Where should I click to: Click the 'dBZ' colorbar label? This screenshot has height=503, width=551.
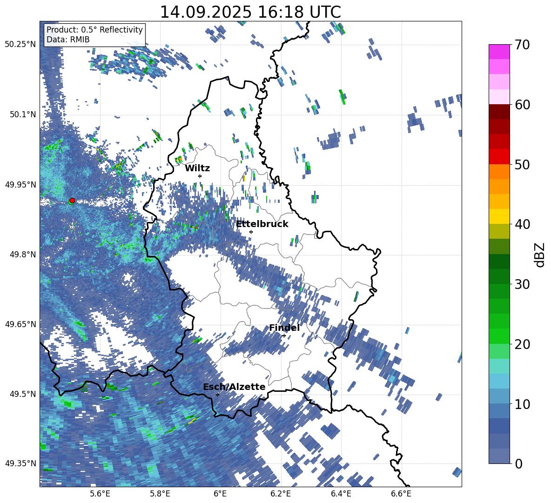[540, 255]
